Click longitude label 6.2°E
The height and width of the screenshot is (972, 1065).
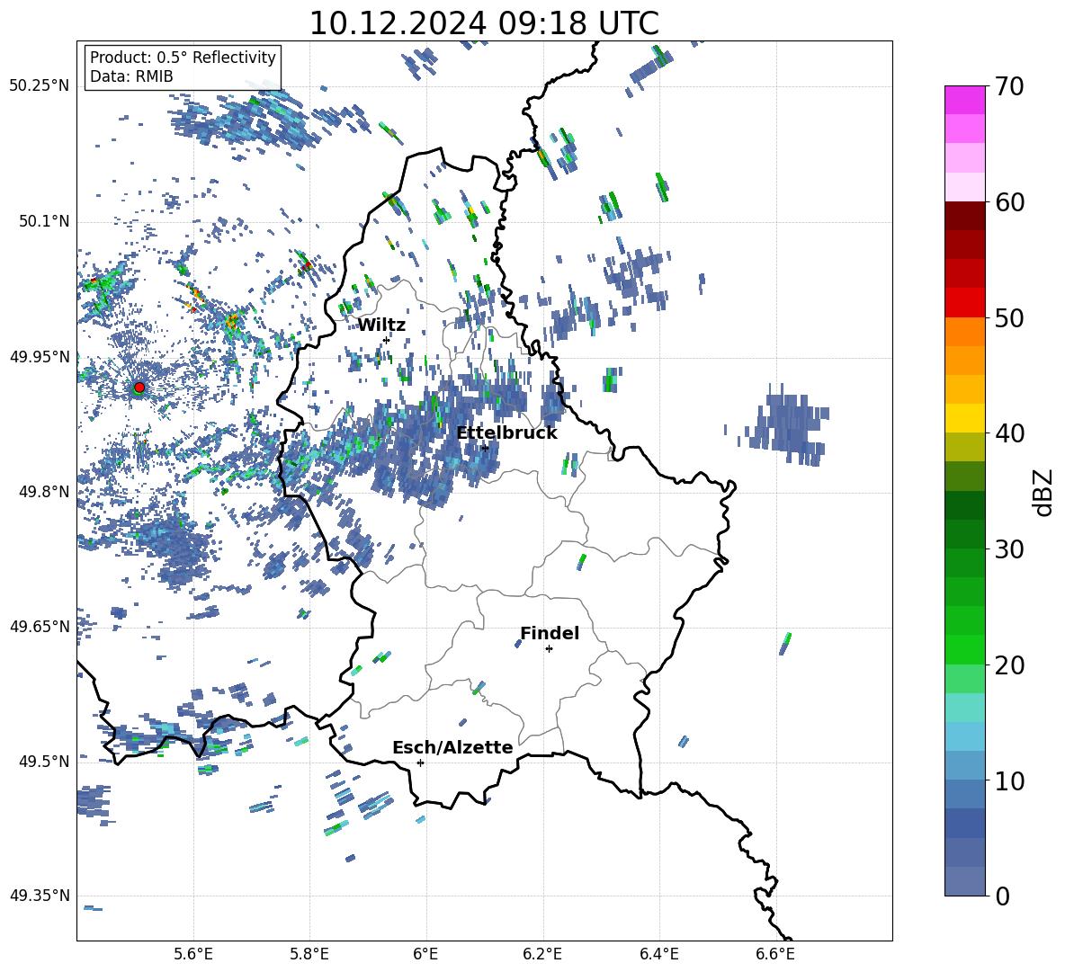click(542, 954)
